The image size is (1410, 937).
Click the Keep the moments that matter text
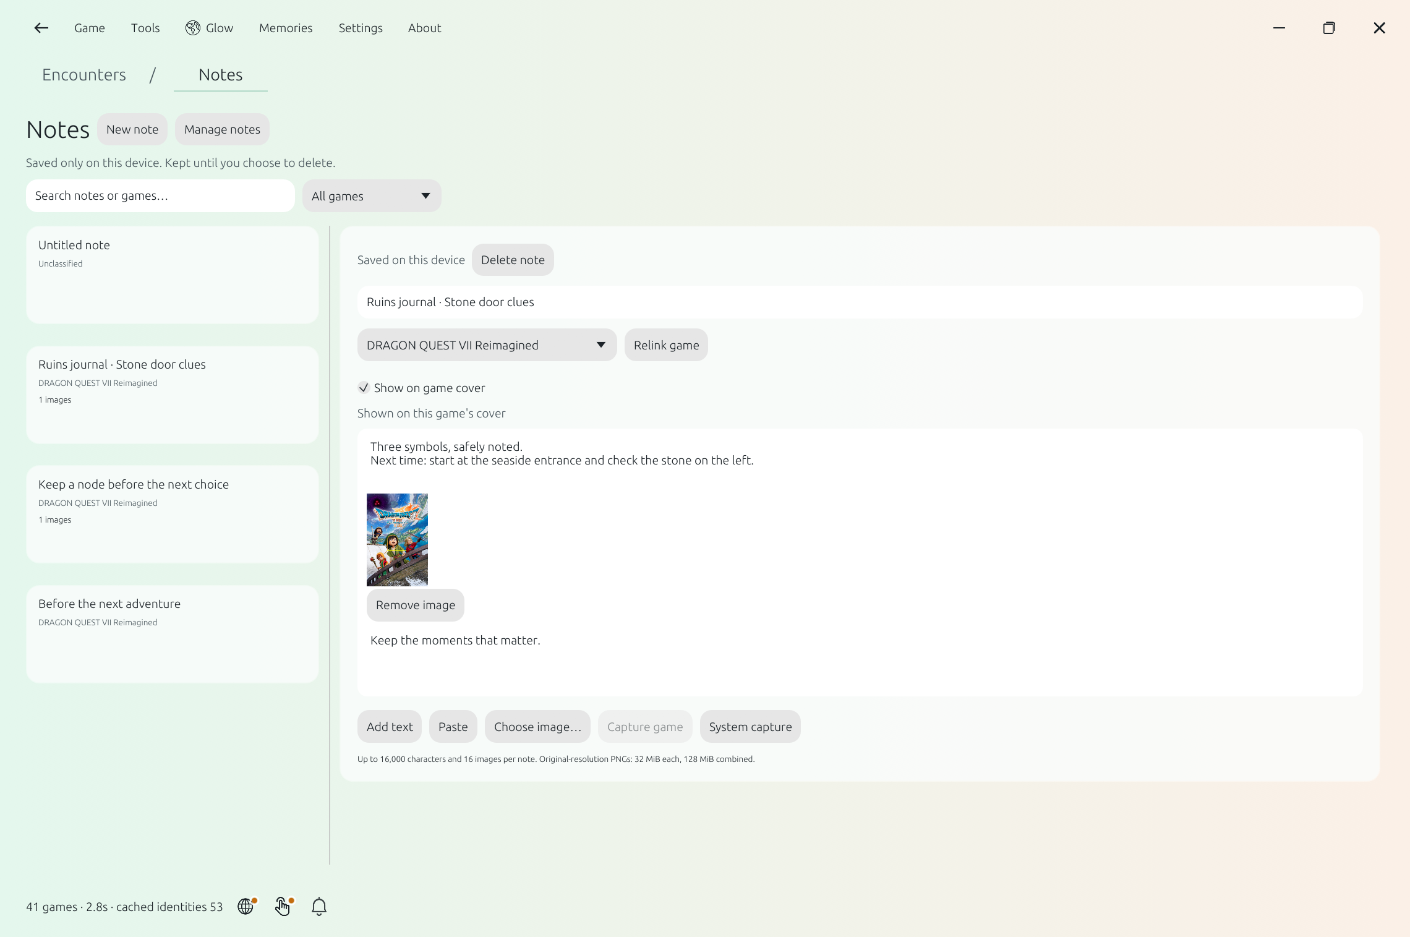coord(455,640)
